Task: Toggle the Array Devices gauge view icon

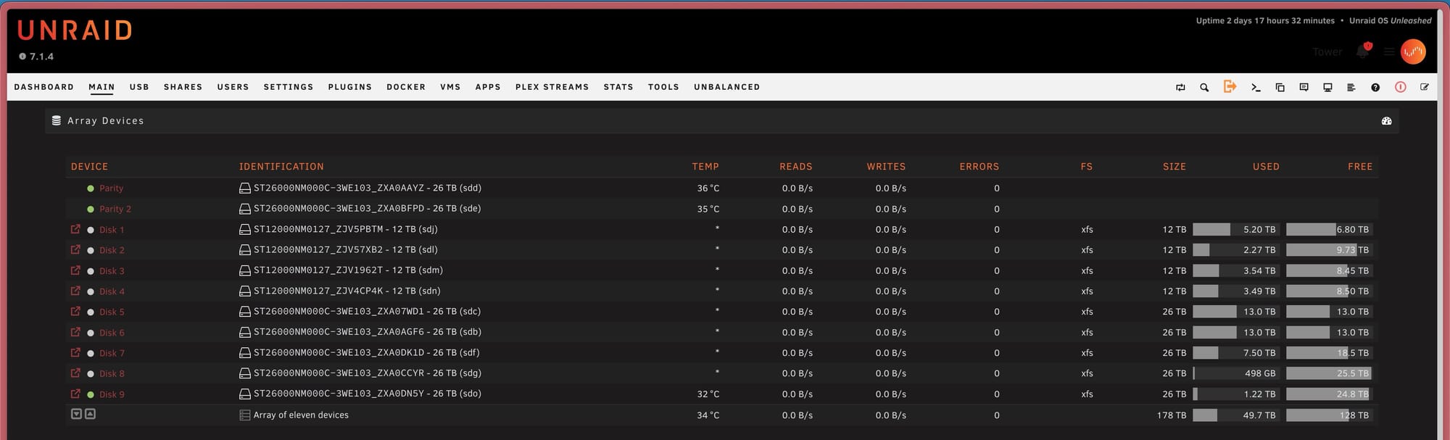Action: [x=1386, y=121]
